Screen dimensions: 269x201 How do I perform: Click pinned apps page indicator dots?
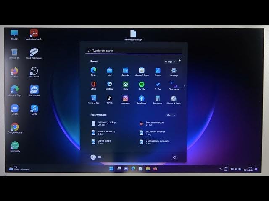click(x=185, y=87)
